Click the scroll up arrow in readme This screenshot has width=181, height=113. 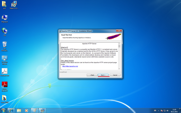119,44
